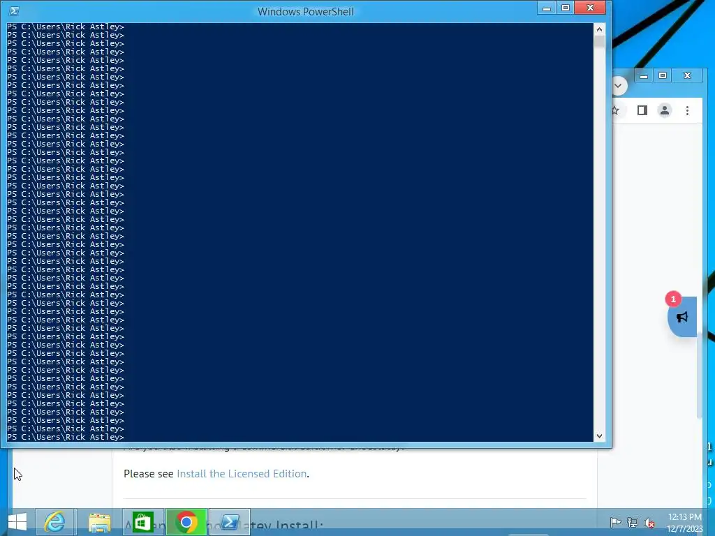The image size is (715, 536).
Task: Click PowerShell scrollbar down arrow
Action: click(599, 436)
